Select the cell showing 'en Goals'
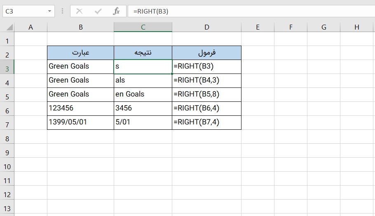This screenshot has height=216, width=375. 143,94
